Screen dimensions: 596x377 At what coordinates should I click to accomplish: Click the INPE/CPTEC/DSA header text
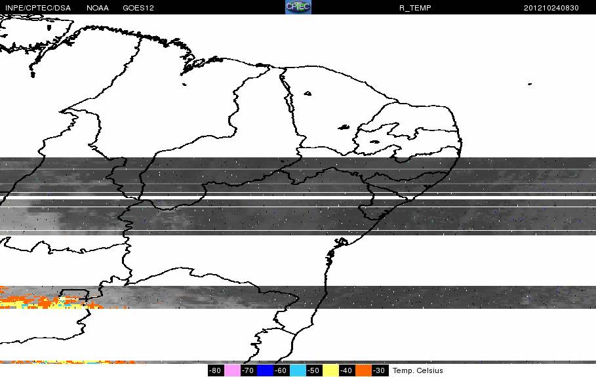point(38,8)
